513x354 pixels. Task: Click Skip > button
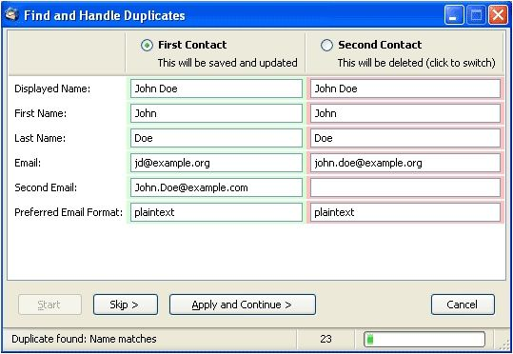(126, 305)
